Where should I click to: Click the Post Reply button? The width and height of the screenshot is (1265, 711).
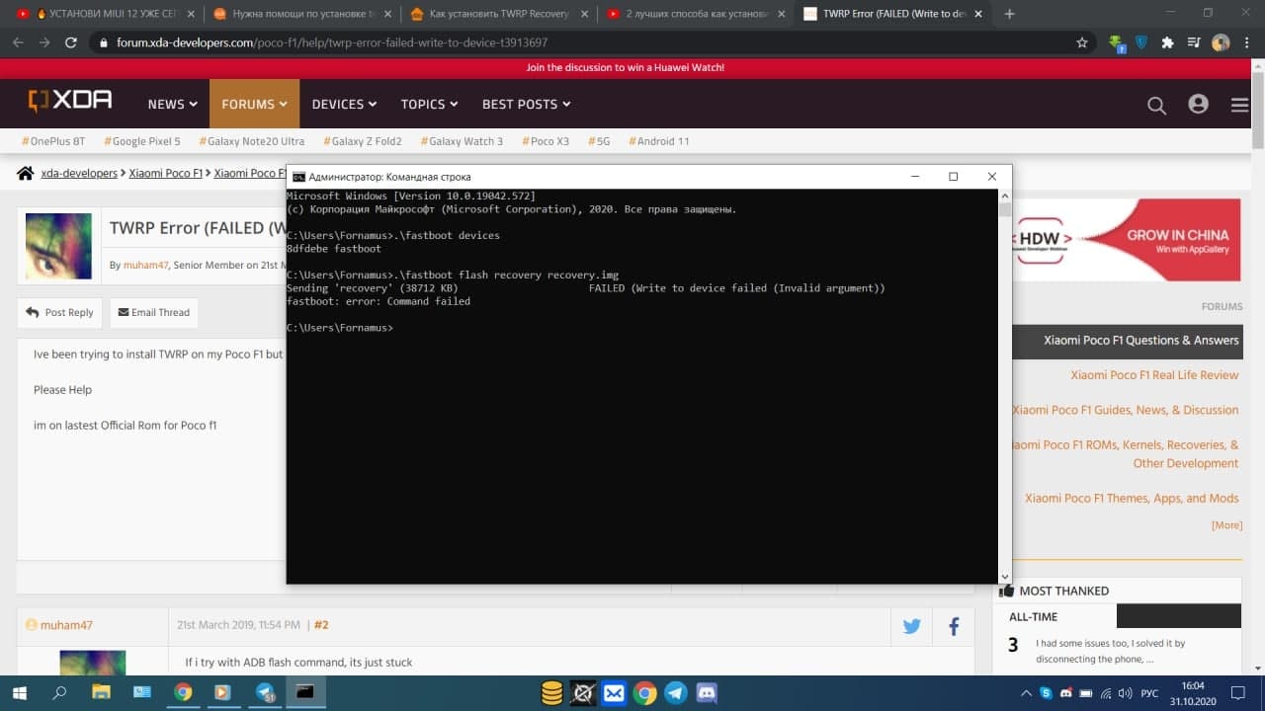59,312
